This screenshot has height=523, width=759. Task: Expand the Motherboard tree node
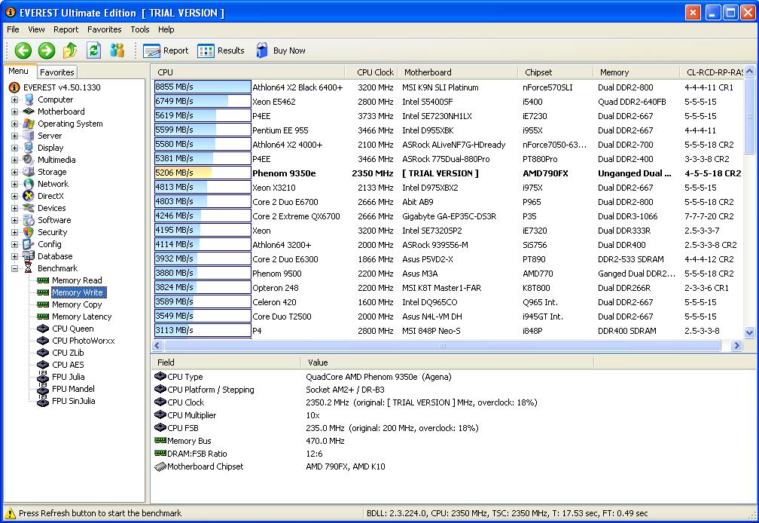coord(14,112)
